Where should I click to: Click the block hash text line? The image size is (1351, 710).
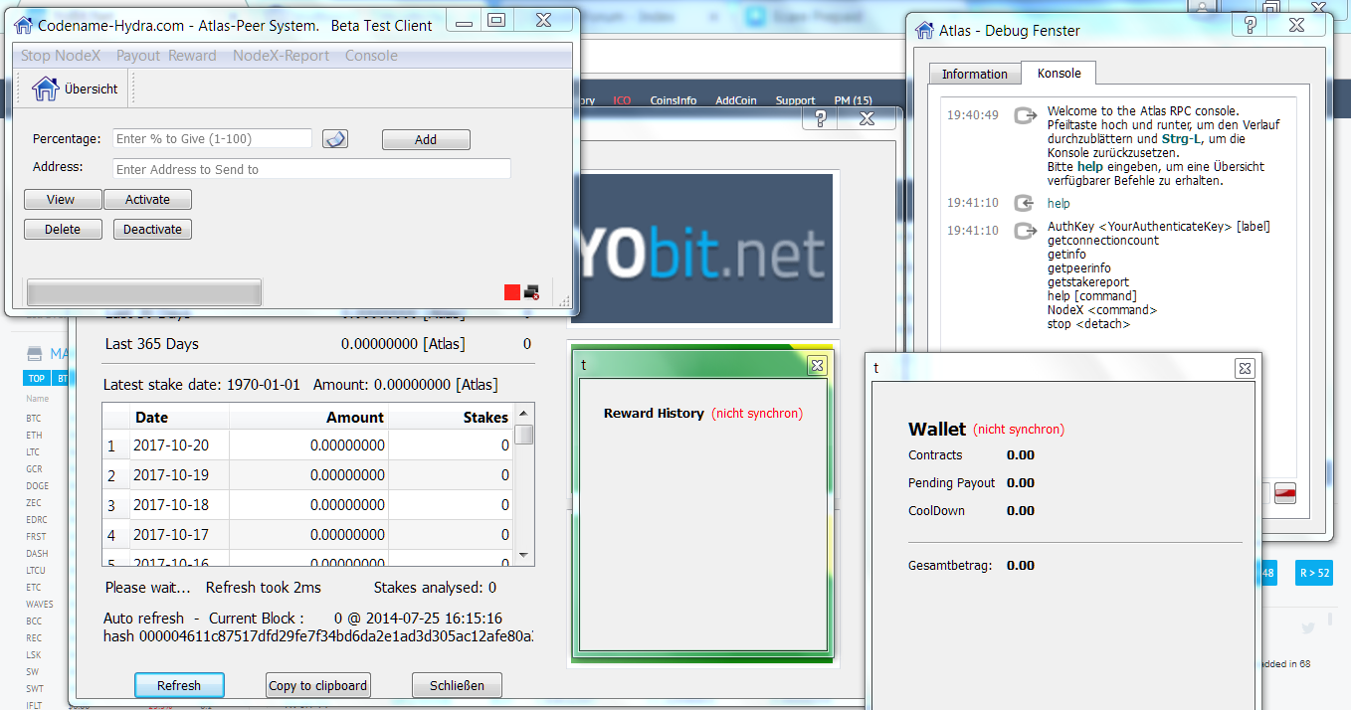318,636
